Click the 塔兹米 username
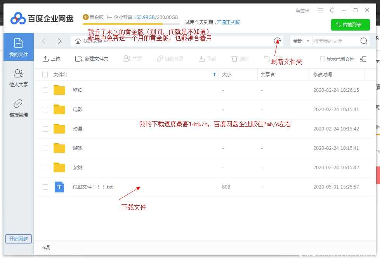380x259 pixels. pyautogui.click(x=302, y=10)
